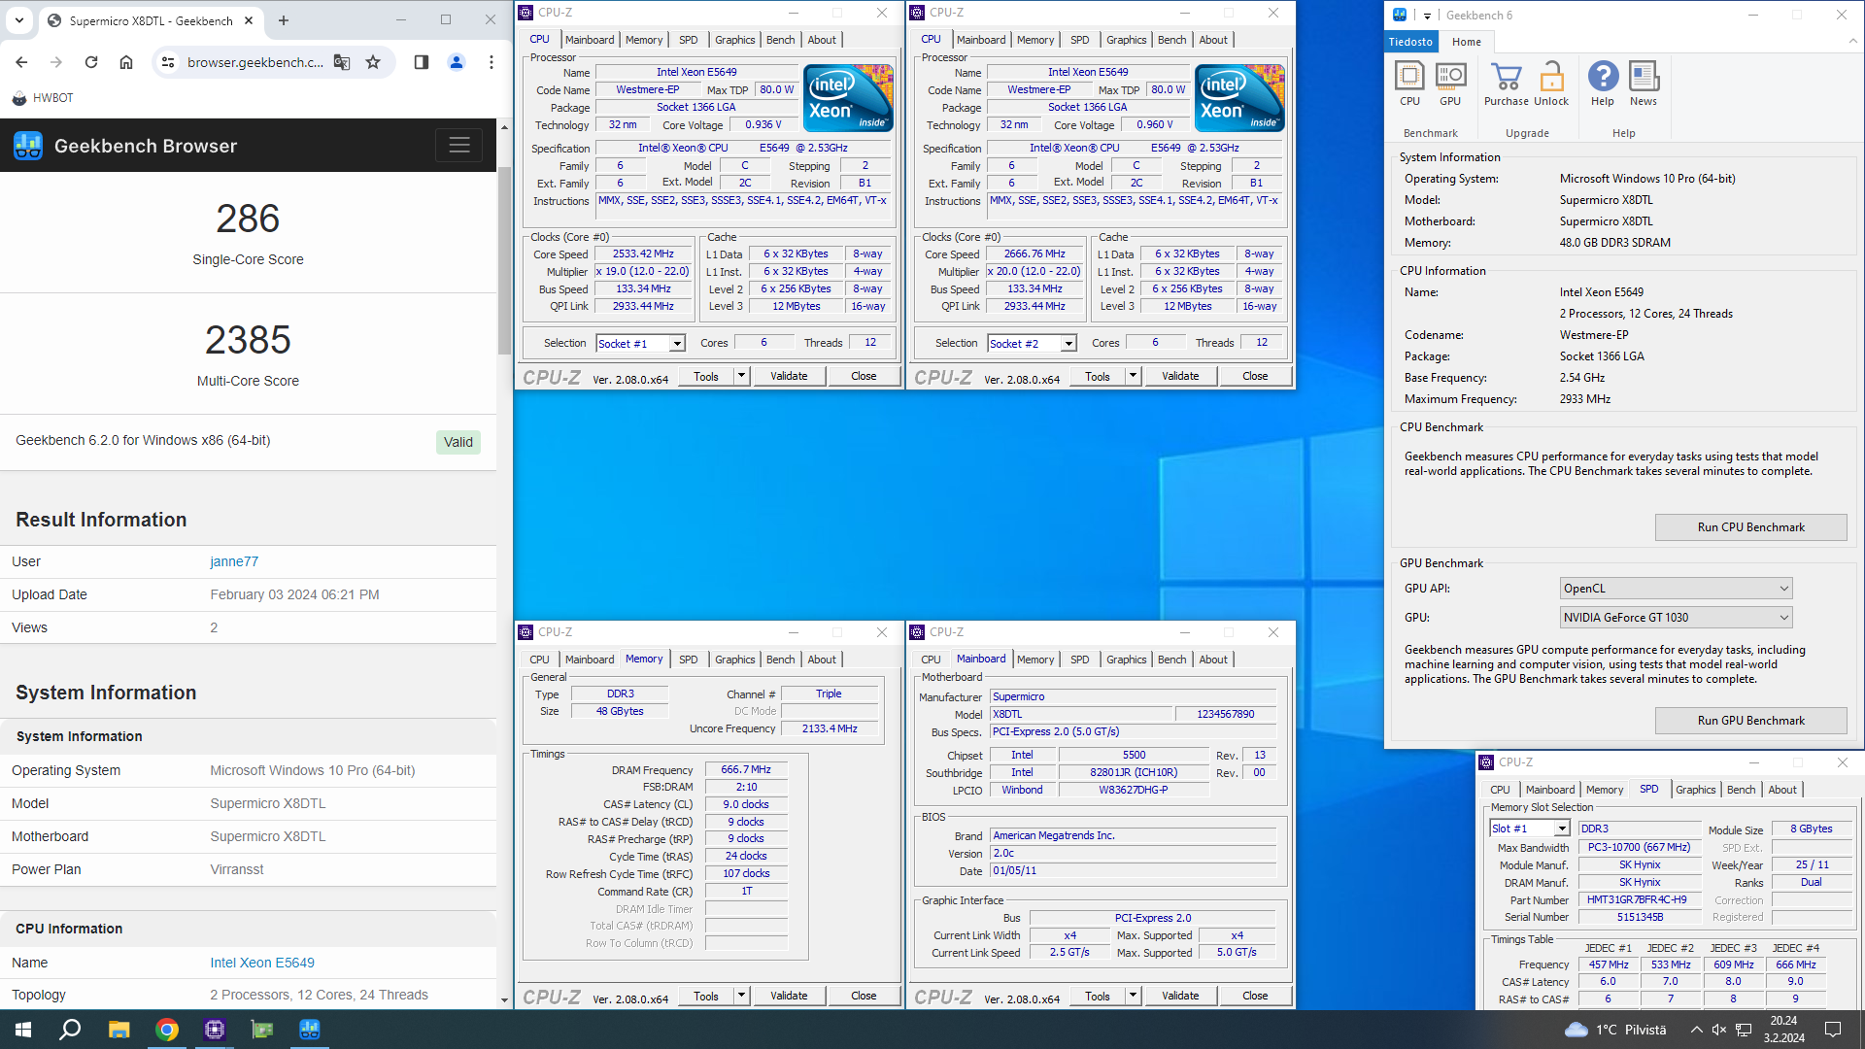Click the Chrome page vertical scrollbar
The height and width of the screenshot is (1049, 1865).
tap(504, 262)
